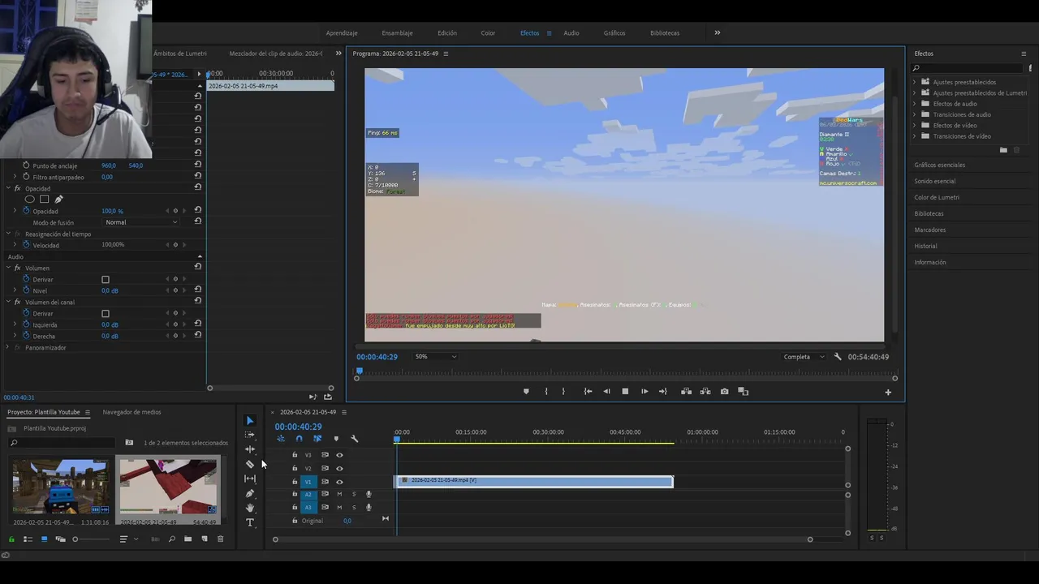Open Navegador de medios tab
This screenshot has width=1039, height=584.
(x=131, y=412)
